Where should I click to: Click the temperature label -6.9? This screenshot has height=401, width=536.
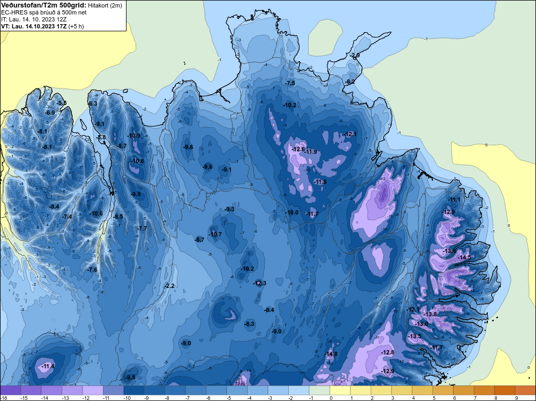pyautogui.click(x=50, y=113)
